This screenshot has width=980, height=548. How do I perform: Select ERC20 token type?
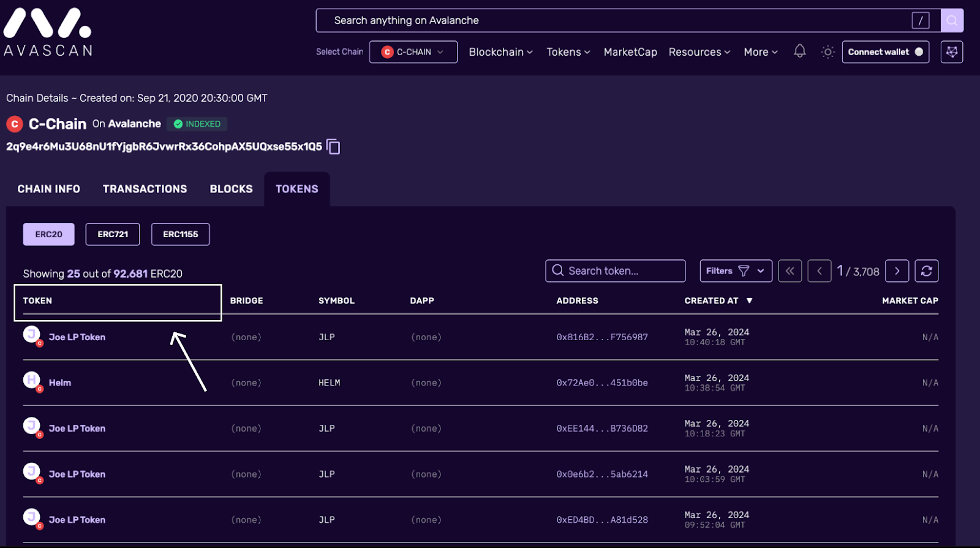click(48, 234)
